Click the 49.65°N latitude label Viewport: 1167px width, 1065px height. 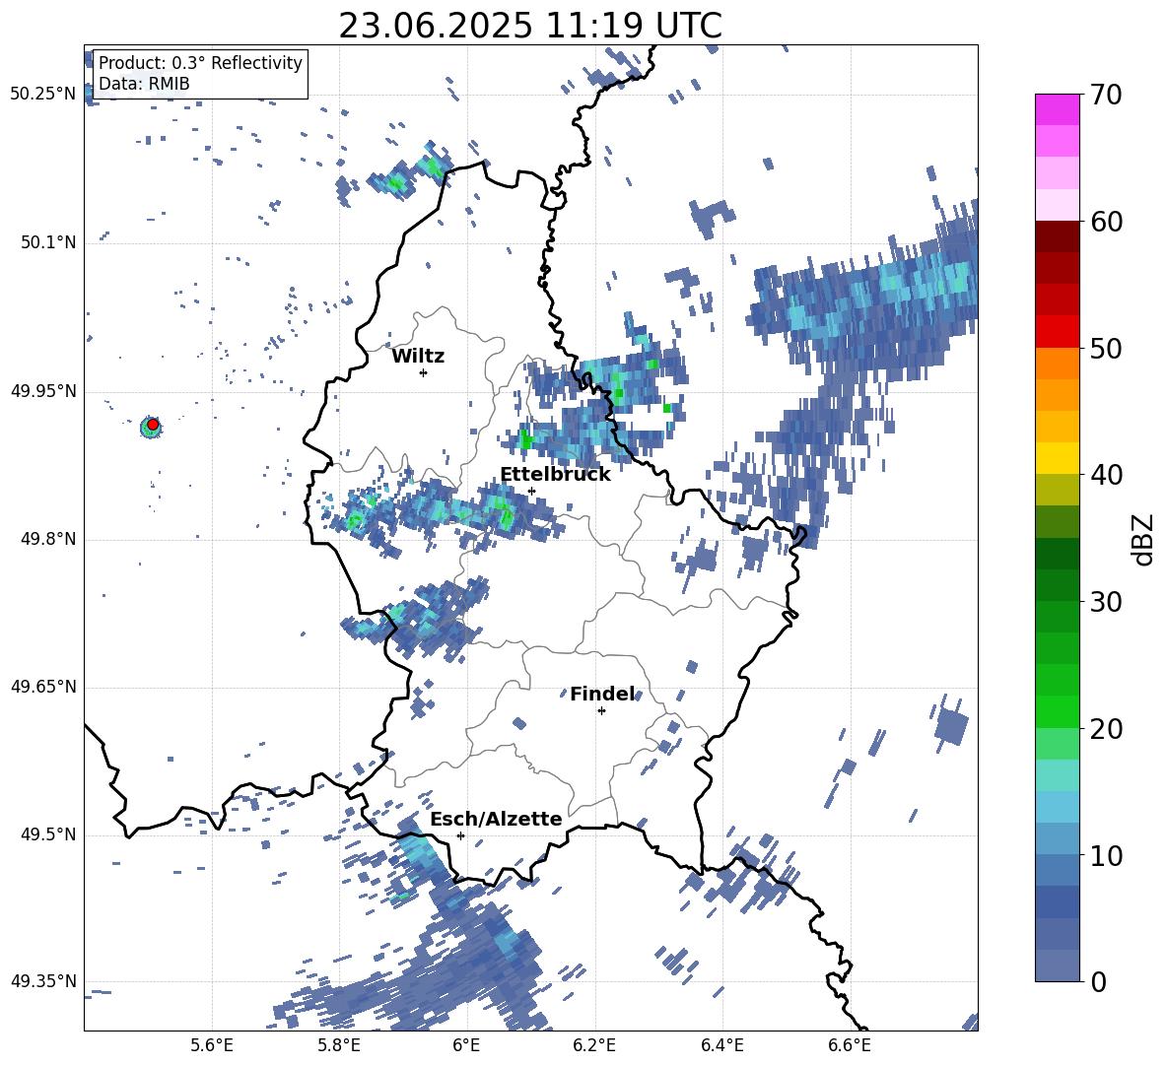[43, 687]
